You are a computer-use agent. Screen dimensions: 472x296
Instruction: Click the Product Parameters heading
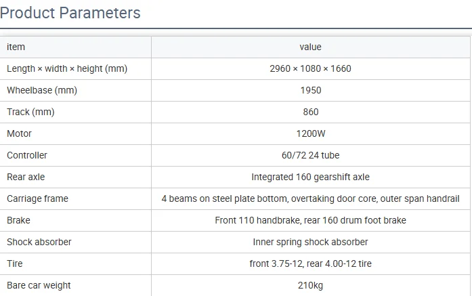tap(71, 13)
